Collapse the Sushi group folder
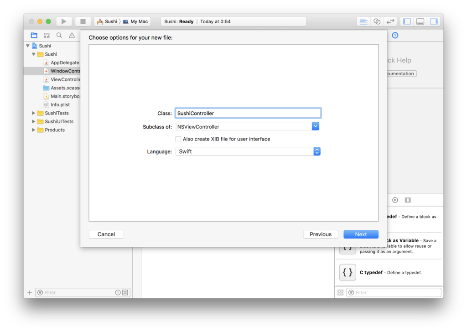This screenshot has width=467, height=332. pyautogui.click(x=34, y=54)
